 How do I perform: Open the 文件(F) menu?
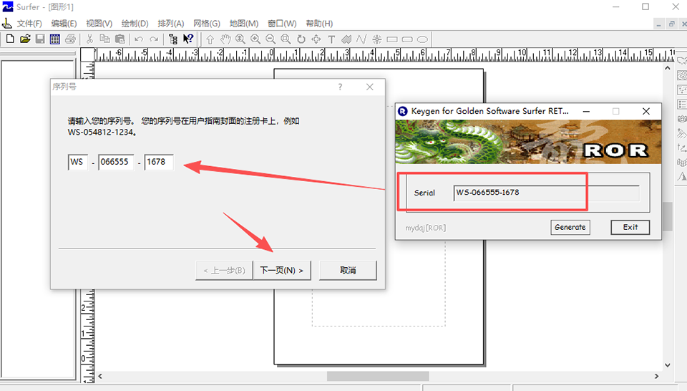[29, 23]
